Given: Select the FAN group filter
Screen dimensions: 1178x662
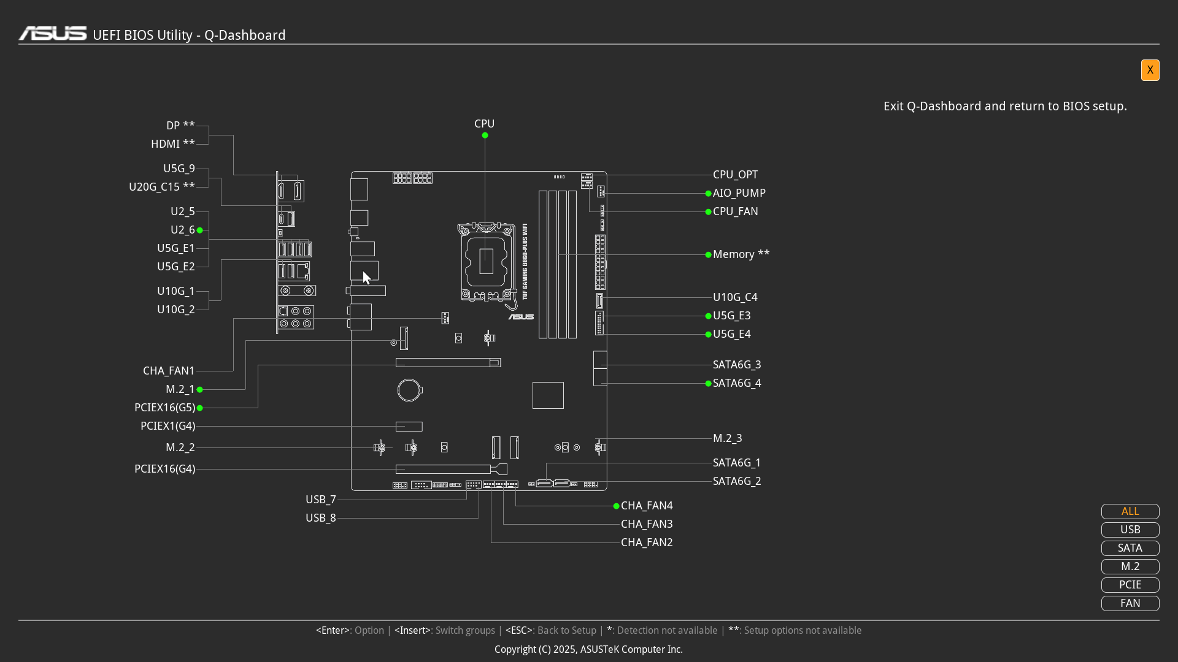Looking at the screenshot, I should (1130, 603).
